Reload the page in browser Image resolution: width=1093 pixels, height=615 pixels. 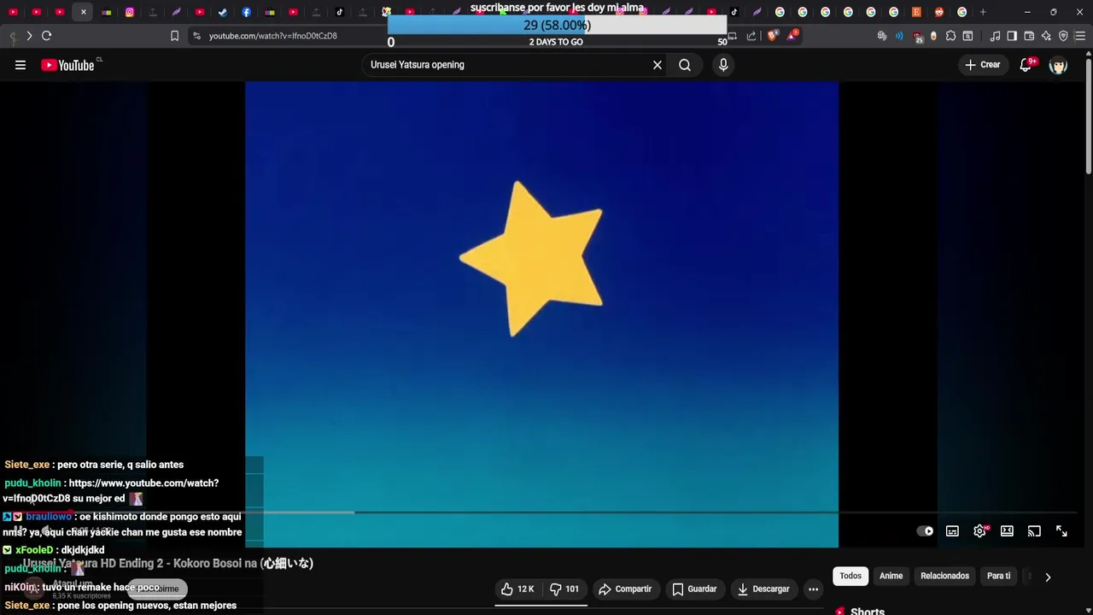coord(47,36)
